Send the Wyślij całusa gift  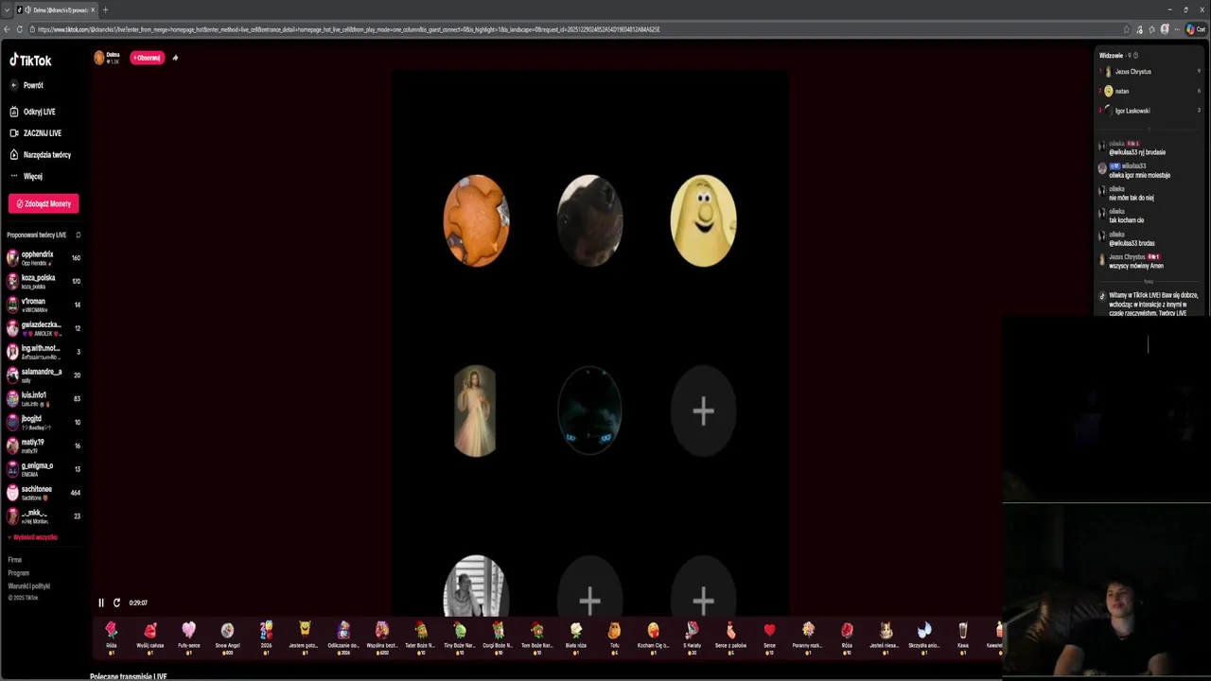pyautogui.click(x=150, y=637)
